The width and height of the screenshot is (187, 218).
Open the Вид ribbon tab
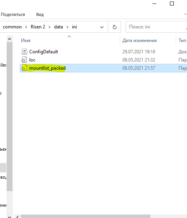tap(40, 14)
